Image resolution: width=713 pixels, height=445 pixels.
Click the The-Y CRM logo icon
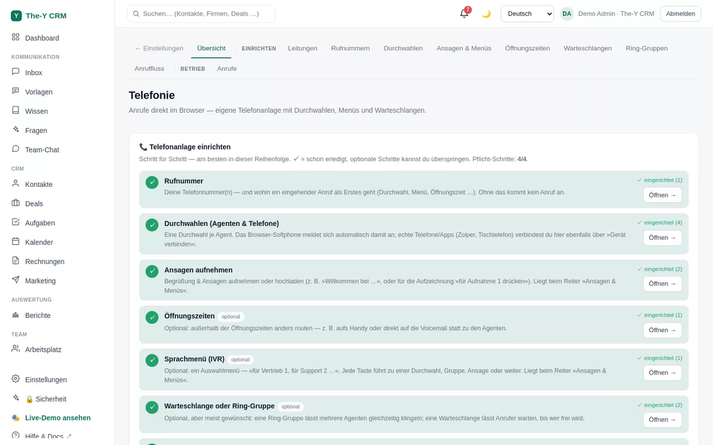click(16, 15)
